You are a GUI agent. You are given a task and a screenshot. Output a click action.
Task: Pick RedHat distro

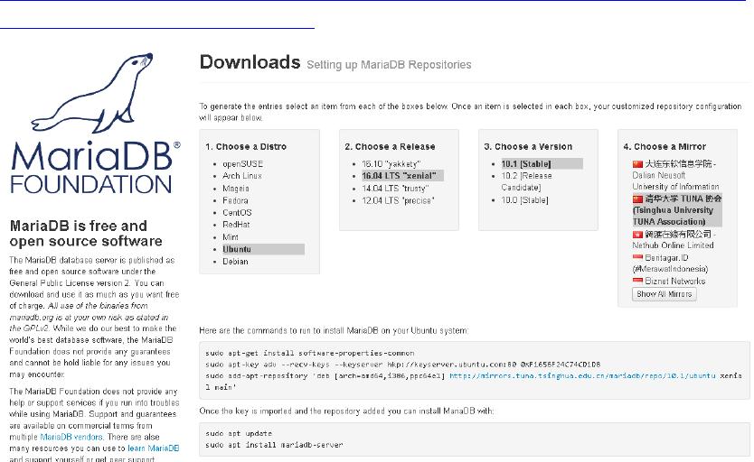[x=236, y=225]
